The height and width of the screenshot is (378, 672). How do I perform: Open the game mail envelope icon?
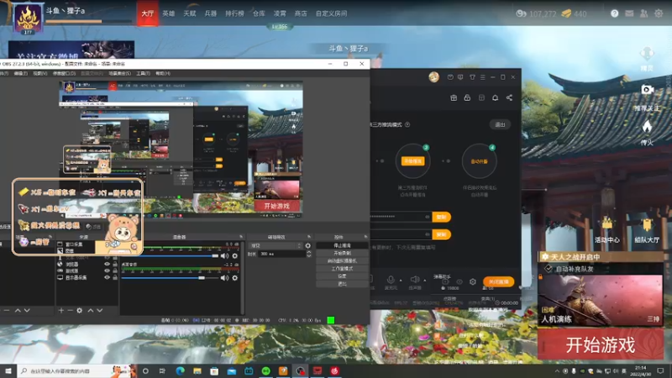[629, 13]
